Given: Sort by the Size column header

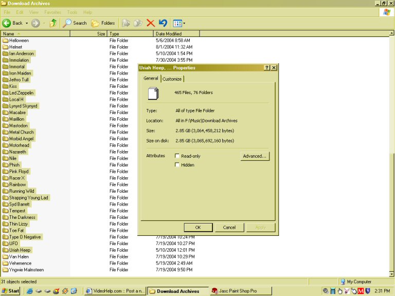Looking at the screenshot, I should pos(88,33).
